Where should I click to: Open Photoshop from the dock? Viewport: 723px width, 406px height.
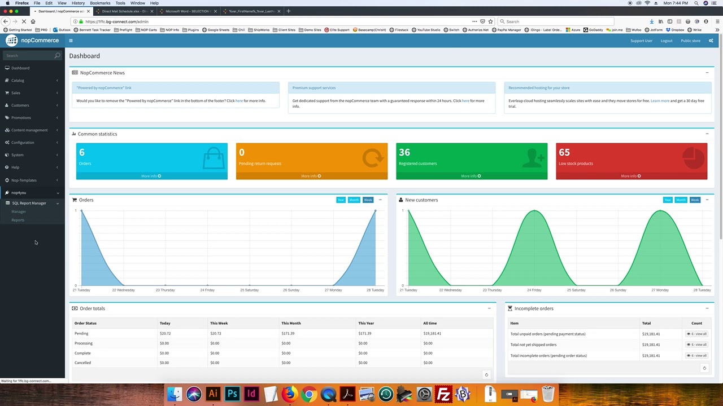(x=232, y=394)
